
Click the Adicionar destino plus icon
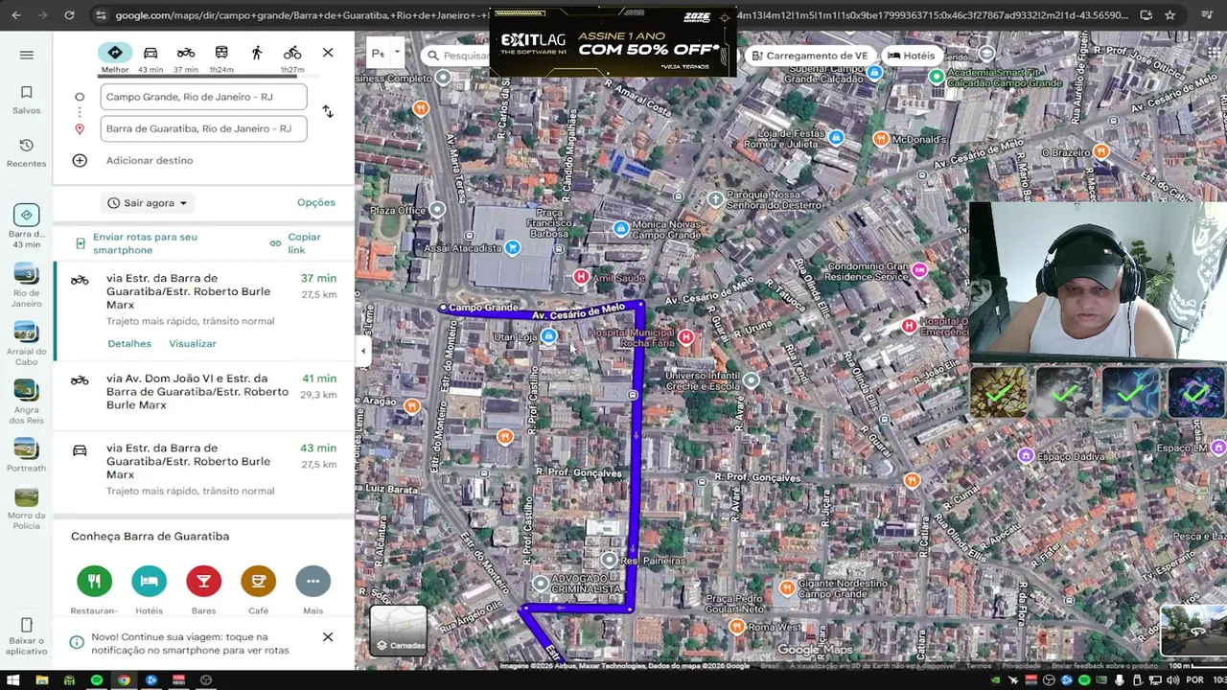click(x=80, y=160)
